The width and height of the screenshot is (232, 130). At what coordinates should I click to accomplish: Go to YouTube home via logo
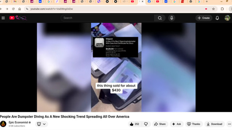tap(18, 18)
